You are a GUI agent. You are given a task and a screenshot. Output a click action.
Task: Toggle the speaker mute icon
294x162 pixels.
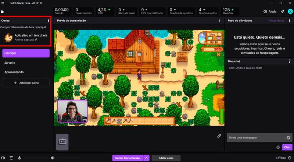pos(53,158)
